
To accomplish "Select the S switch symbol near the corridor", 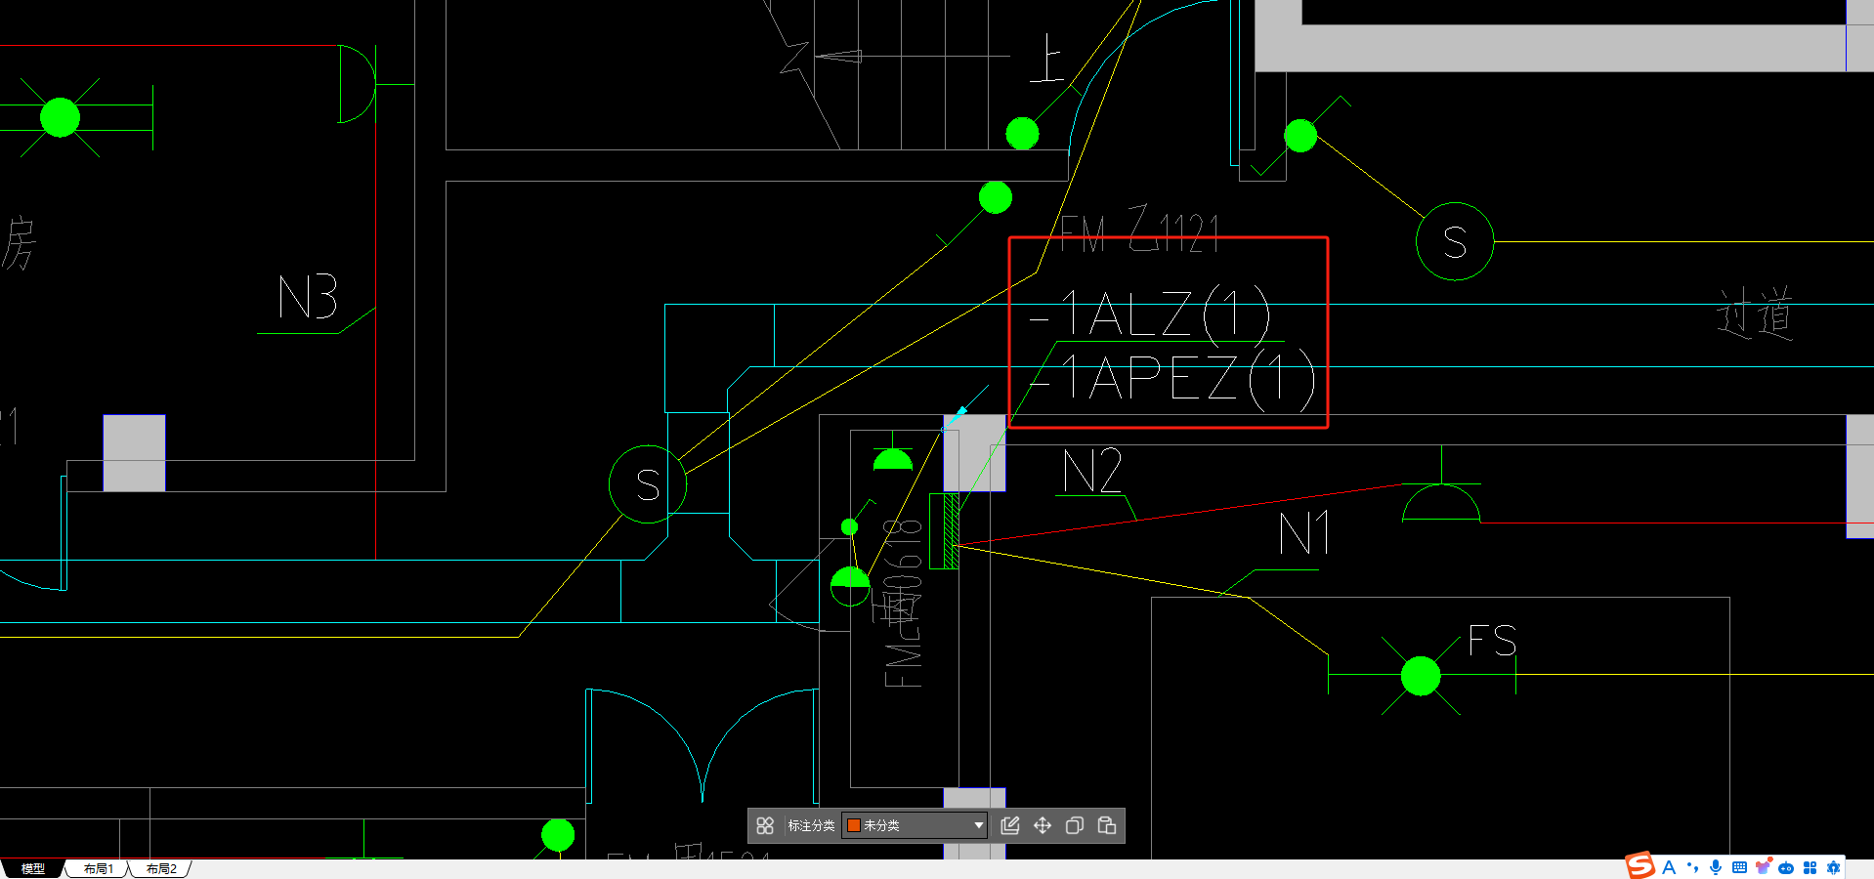I will pos(1455,241).
